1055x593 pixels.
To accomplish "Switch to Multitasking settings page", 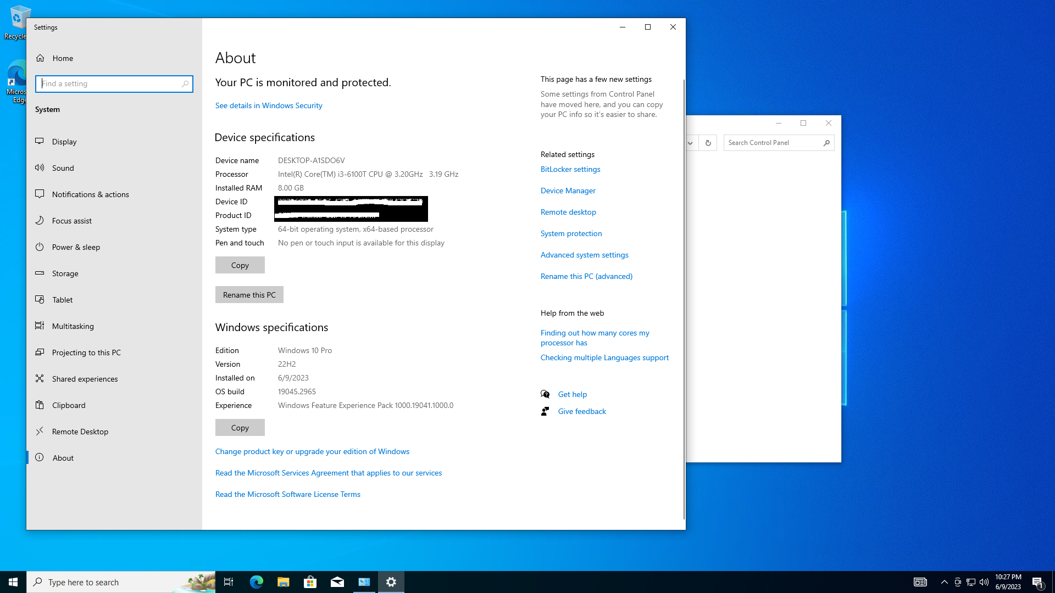I will click(x=73, y=326).
